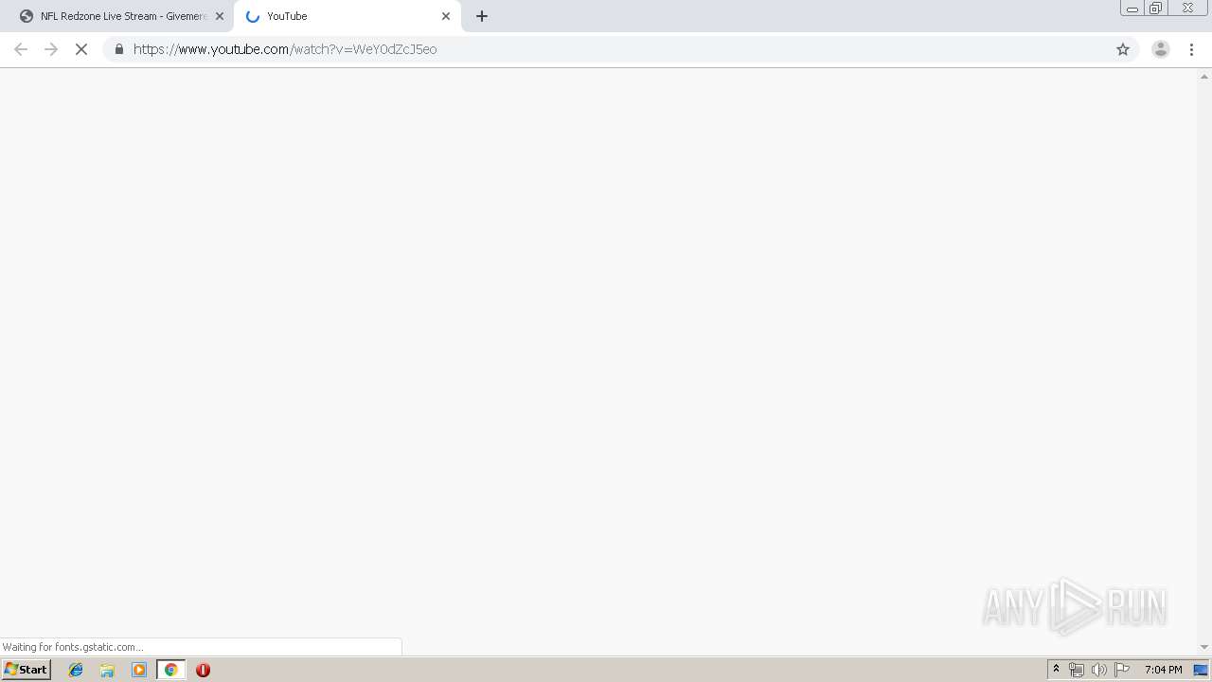Open the network status tray icon
This screenshot has height=682, width=1212.
(x=1077, y=670)
